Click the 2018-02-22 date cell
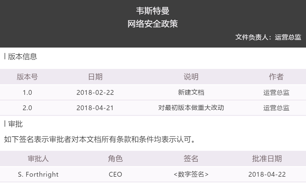This screenshot has height=183, width=306. (95, 93)
